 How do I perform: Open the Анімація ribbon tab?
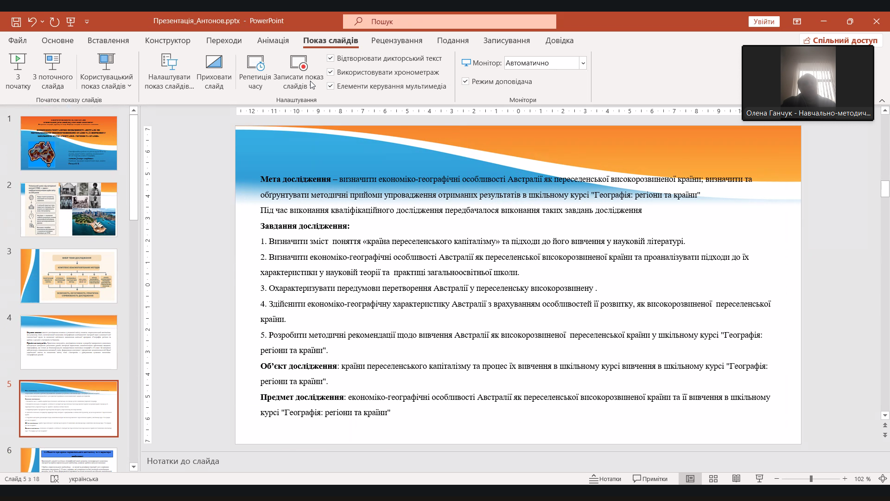pos(273,40)
